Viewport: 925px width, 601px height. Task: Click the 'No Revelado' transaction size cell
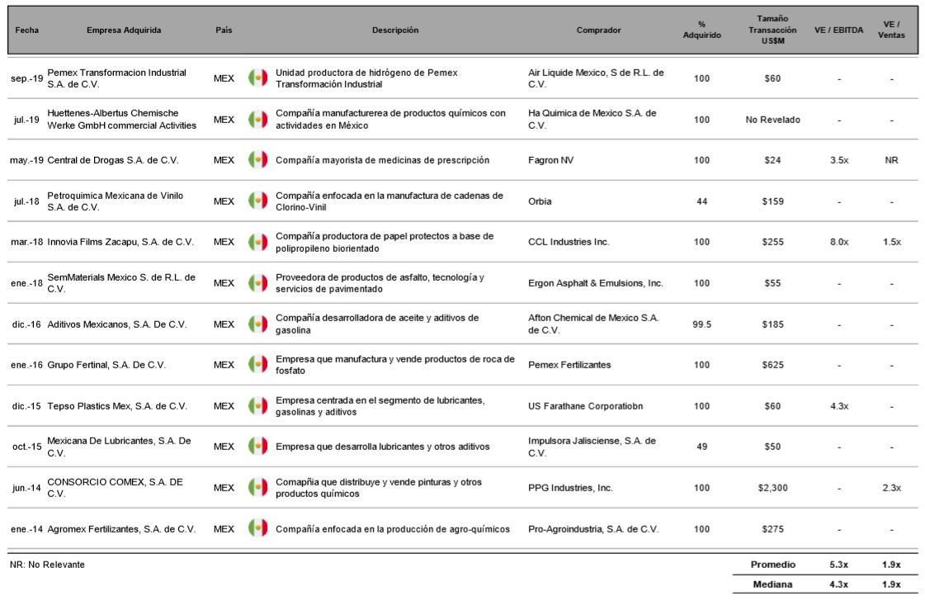tap(773, 120)
